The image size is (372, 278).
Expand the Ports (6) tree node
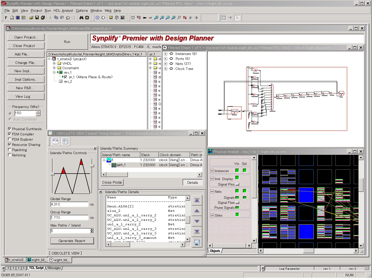(x=165, y=59)
